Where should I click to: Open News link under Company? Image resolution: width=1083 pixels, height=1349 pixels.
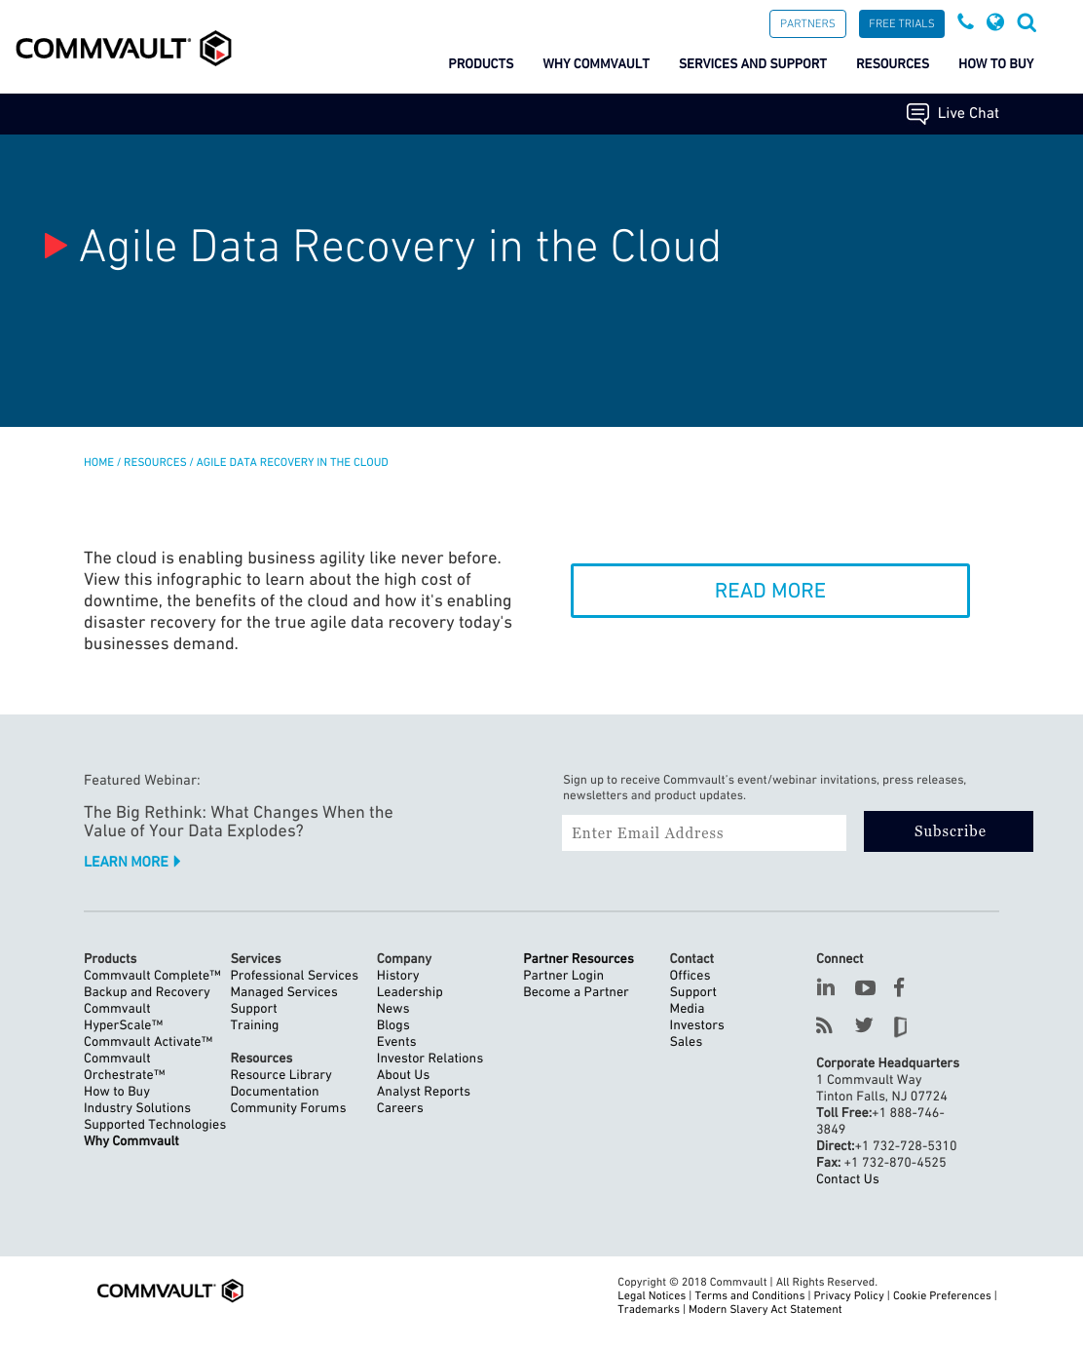(393, 1009)
